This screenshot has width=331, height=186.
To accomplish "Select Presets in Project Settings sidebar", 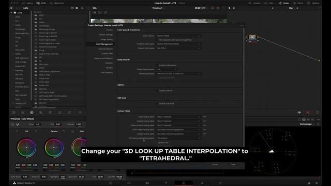I will (109, 30).
